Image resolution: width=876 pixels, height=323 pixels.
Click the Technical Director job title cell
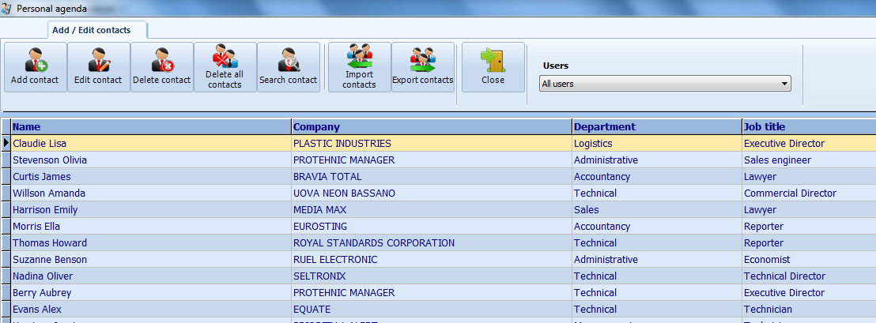click(x=784, y=276)
